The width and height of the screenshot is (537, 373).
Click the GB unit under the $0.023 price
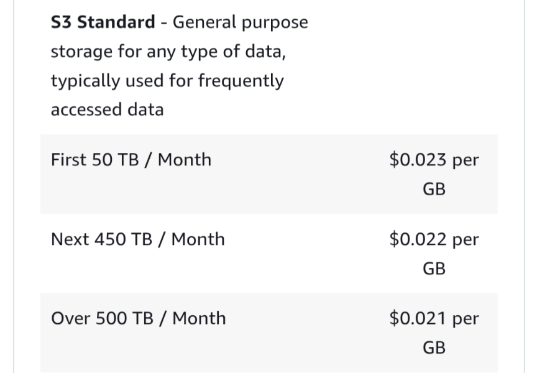[434, 189]
